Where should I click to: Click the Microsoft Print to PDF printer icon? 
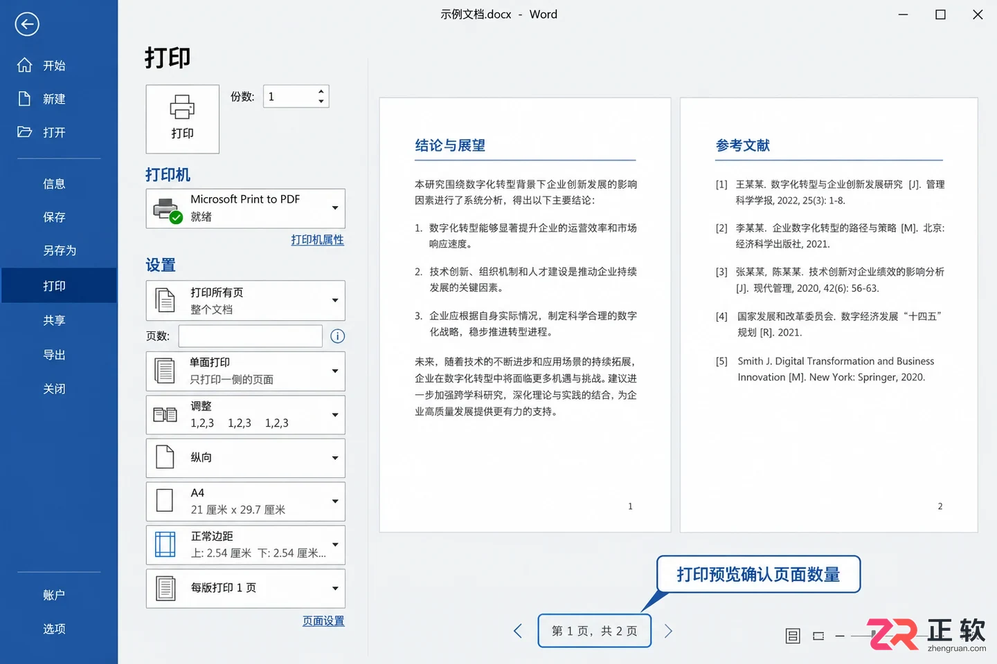coord(168,210)
